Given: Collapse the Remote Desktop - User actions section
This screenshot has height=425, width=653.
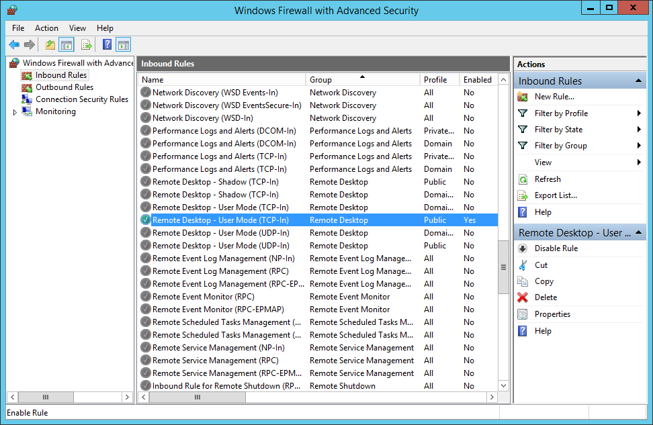Looking at the screenshot, I should point(638,233).
